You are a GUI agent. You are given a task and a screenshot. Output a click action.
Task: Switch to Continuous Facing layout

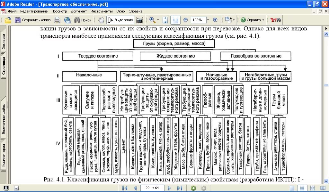pyautogui.click(x=312, y=188)
